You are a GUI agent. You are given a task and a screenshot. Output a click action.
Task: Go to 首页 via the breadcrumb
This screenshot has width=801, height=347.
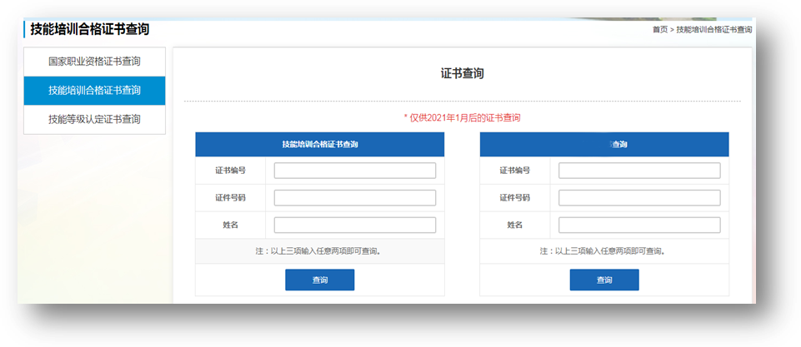659,30
